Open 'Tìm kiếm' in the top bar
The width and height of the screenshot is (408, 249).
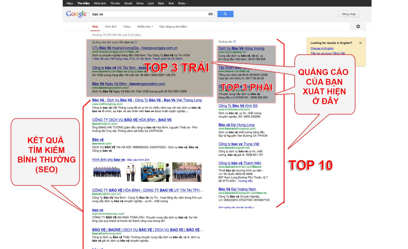click(83, 3)
